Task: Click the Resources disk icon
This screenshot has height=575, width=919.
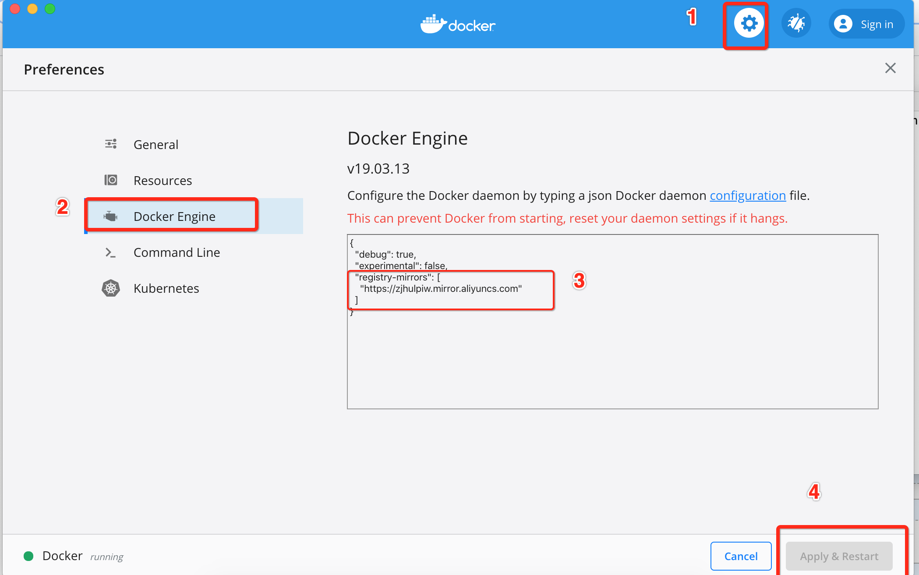Action: tap(111, 180)
